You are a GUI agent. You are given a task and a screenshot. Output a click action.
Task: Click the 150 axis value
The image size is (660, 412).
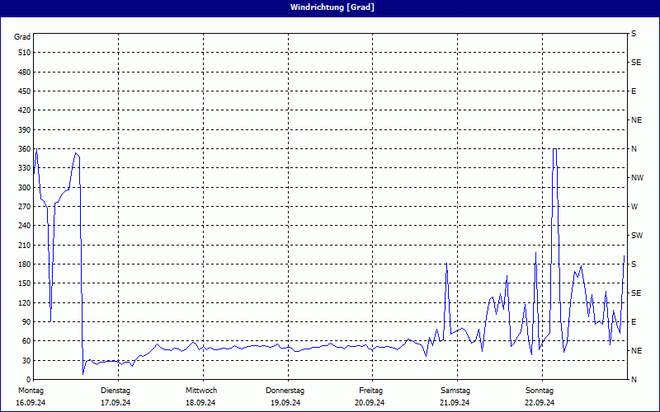25,283
